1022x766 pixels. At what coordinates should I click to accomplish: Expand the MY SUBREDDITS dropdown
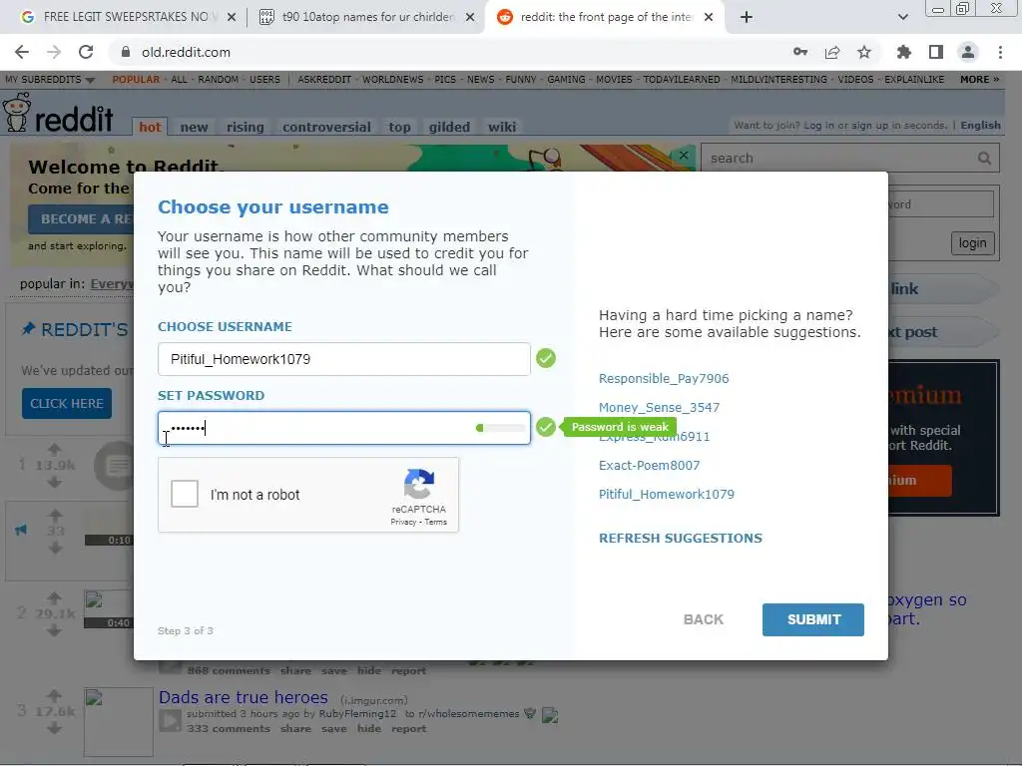(50, 80)
